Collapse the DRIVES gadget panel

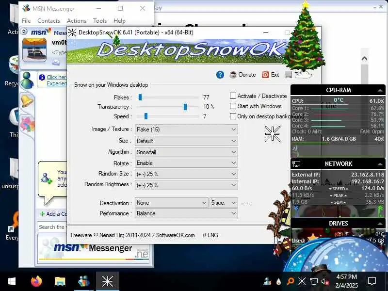tap(380, 224)
